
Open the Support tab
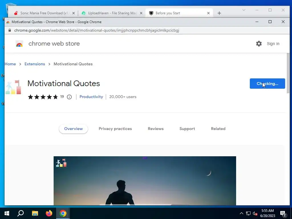187,129
